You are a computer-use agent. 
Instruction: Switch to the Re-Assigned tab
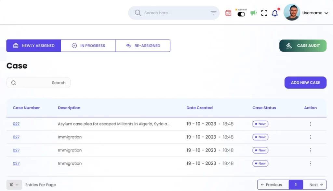pyautogui.click(x=143, y=46)
